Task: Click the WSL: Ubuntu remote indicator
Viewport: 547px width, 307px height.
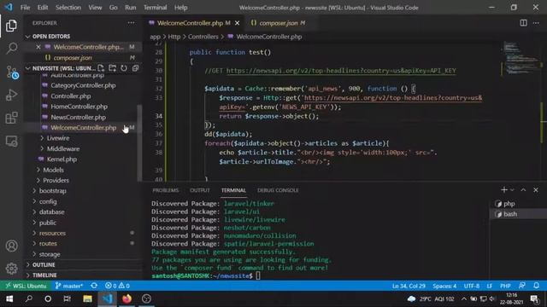Action: point(26,286)
